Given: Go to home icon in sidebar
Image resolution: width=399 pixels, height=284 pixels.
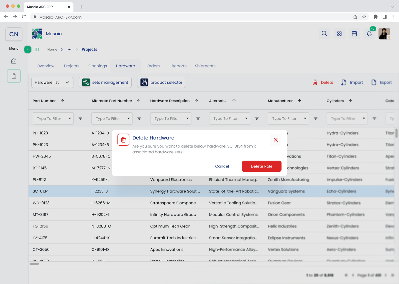Looking at the screenshot, I should [x=14, y=61].
